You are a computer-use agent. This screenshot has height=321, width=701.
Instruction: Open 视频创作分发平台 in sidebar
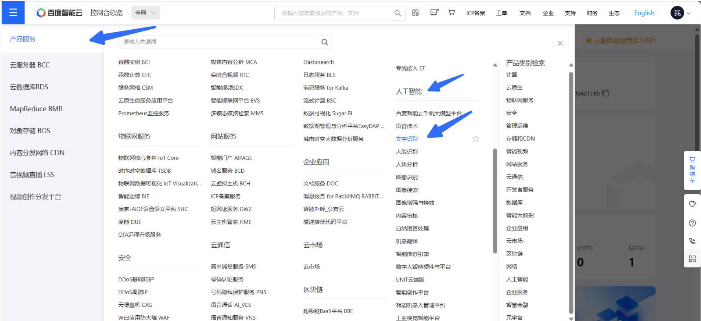click(35, 197)
